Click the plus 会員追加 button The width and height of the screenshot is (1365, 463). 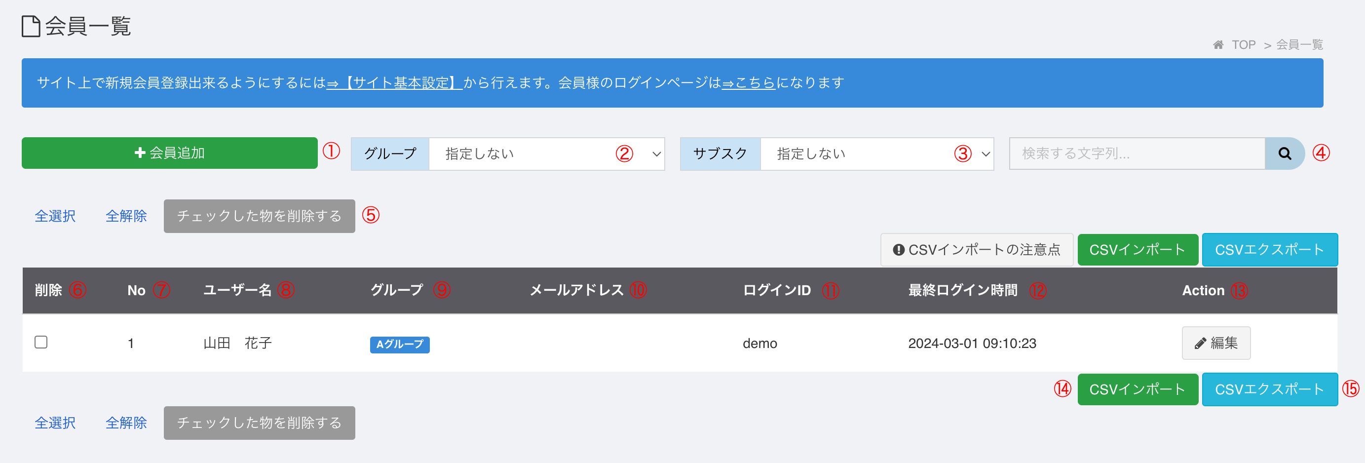click(170, 153)
